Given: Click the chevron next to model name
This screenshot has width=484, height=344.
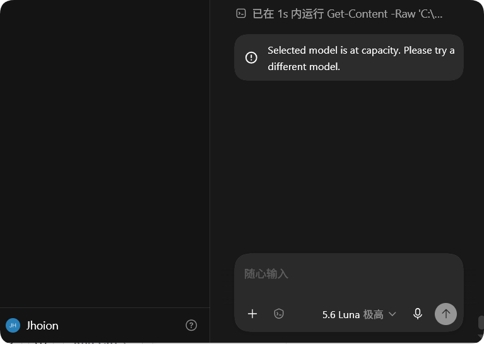Looking at the screenshot, I should click(392, 314).
